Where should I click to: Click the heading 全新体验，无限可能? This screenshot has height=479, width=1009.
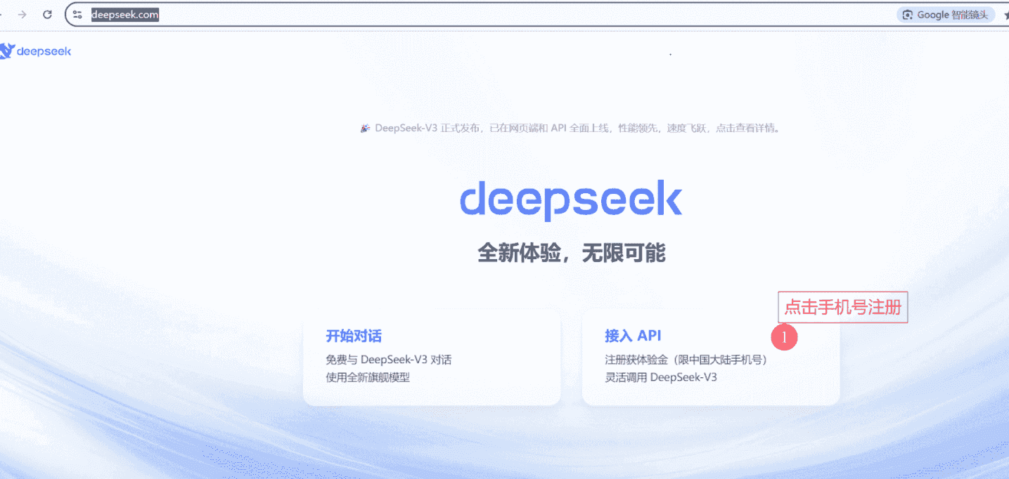tap(571, 254)
